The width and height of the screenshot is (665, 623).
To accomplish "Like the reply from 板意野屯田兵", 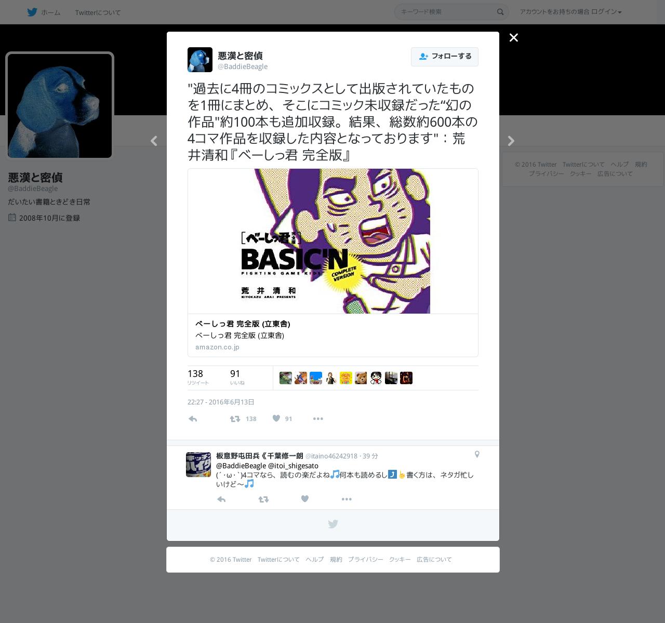I will click(305, 499).
